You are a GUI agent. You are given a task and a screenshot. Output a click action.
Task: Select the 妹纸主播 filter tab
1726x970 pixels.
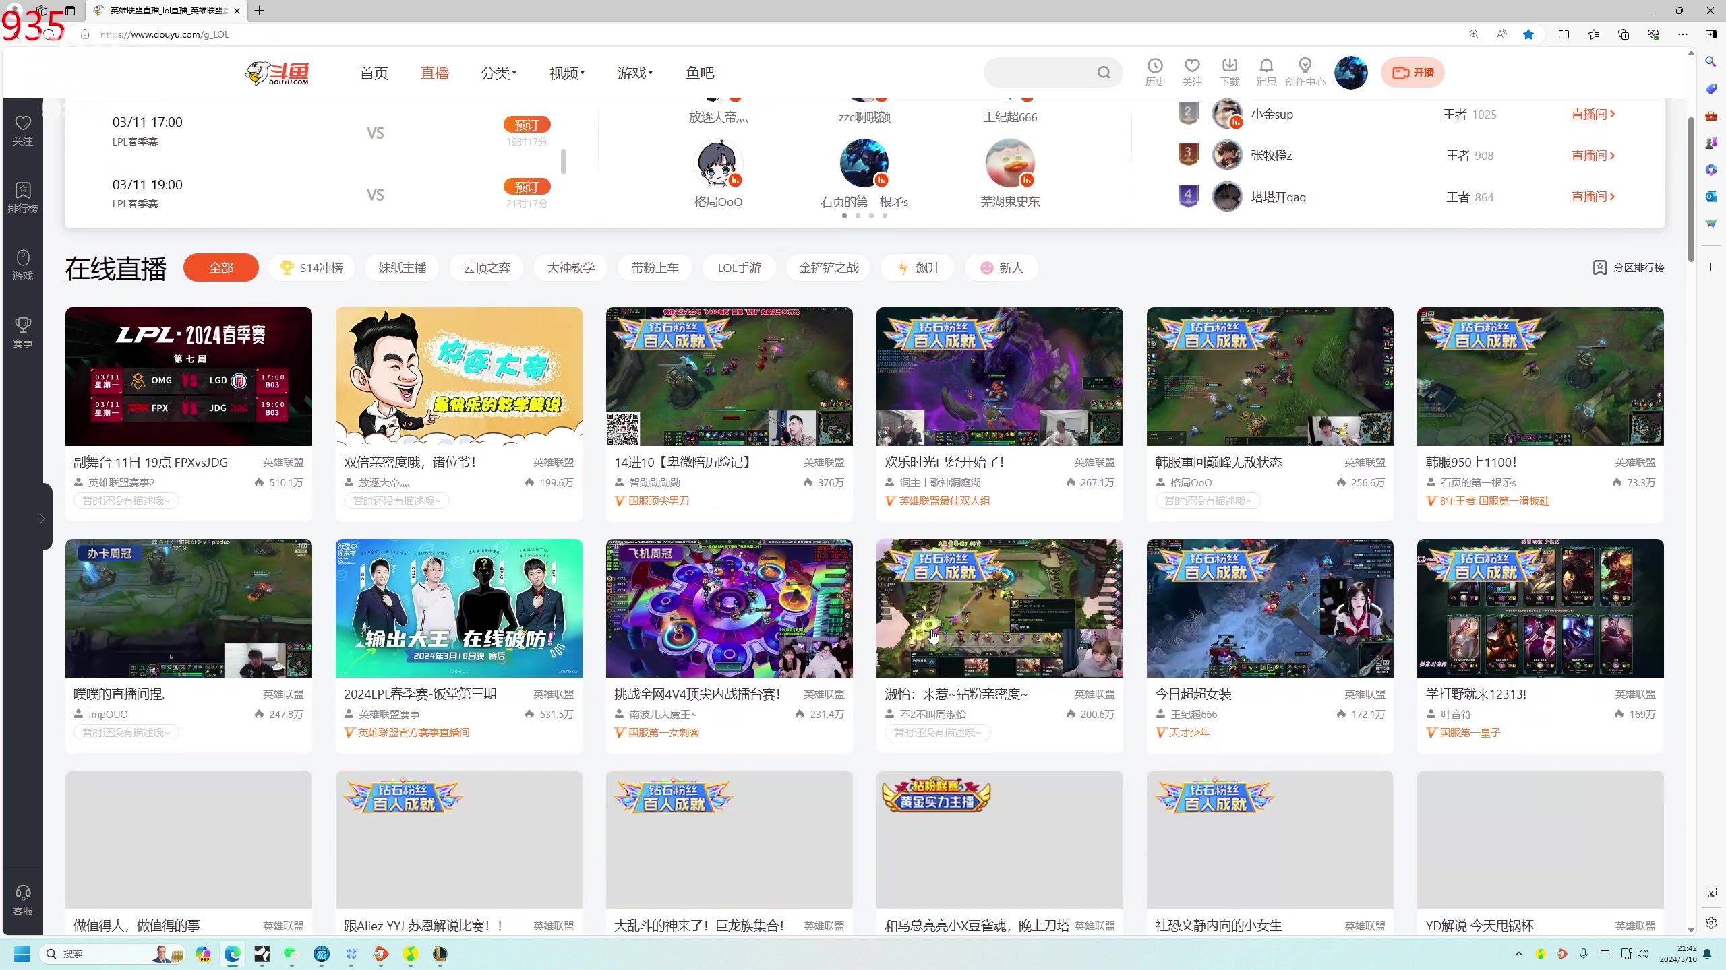click(x=403, y=267)
